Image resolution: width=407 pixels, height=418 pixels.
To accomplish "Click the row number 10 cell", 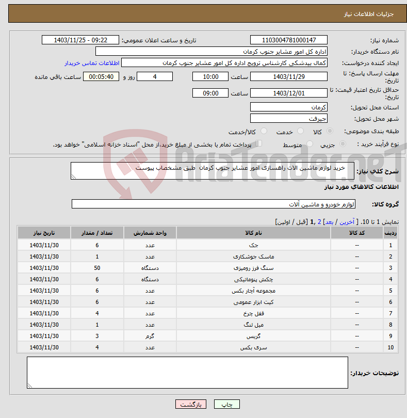I will (390, 347).
